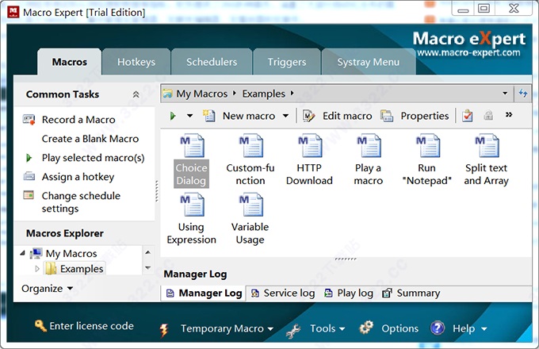Switch to the Triggers tab
Image resolution: width=539 pixels, height=349 pixels.
click(286, 62)
